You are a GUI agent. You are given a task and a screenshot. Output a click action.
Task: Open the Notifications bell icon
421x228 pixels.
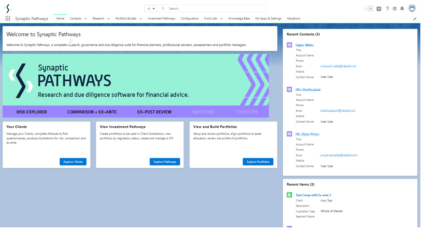[x=402, y=9]
